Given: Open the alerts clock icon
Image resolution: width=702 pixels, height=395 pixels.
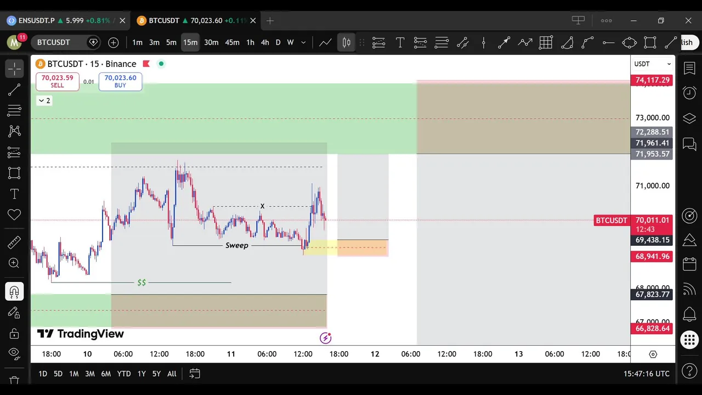Looking at the screenshot, I should point(689,93).
